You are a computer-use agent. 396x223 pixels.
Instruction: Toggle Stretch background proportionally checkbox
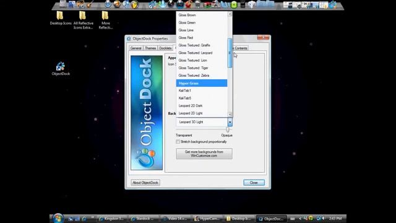click(178, 142)
